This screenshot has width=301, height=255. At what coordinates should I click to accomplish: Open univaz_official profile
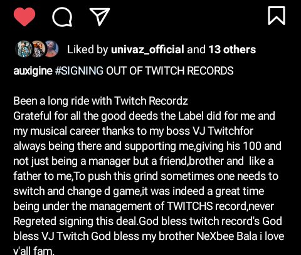point(147,49)
